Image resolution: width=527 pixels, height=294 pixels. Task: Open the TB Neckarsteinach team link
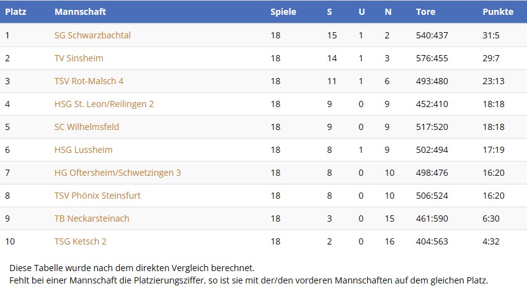pos(92,218)
